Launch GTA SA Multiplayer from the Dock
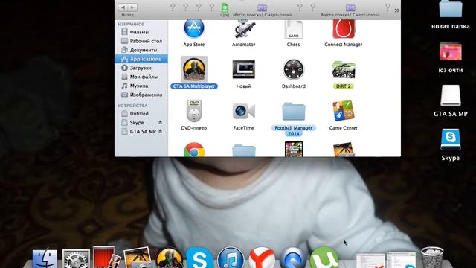The image size is (476, 268). (x=170, y=258)
